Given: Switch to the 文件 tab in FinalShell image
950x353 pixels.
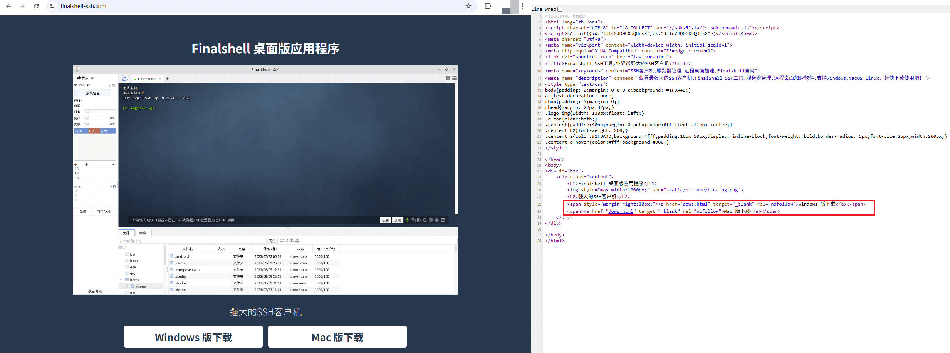Looking at the screenshot, I should (126, 233).
